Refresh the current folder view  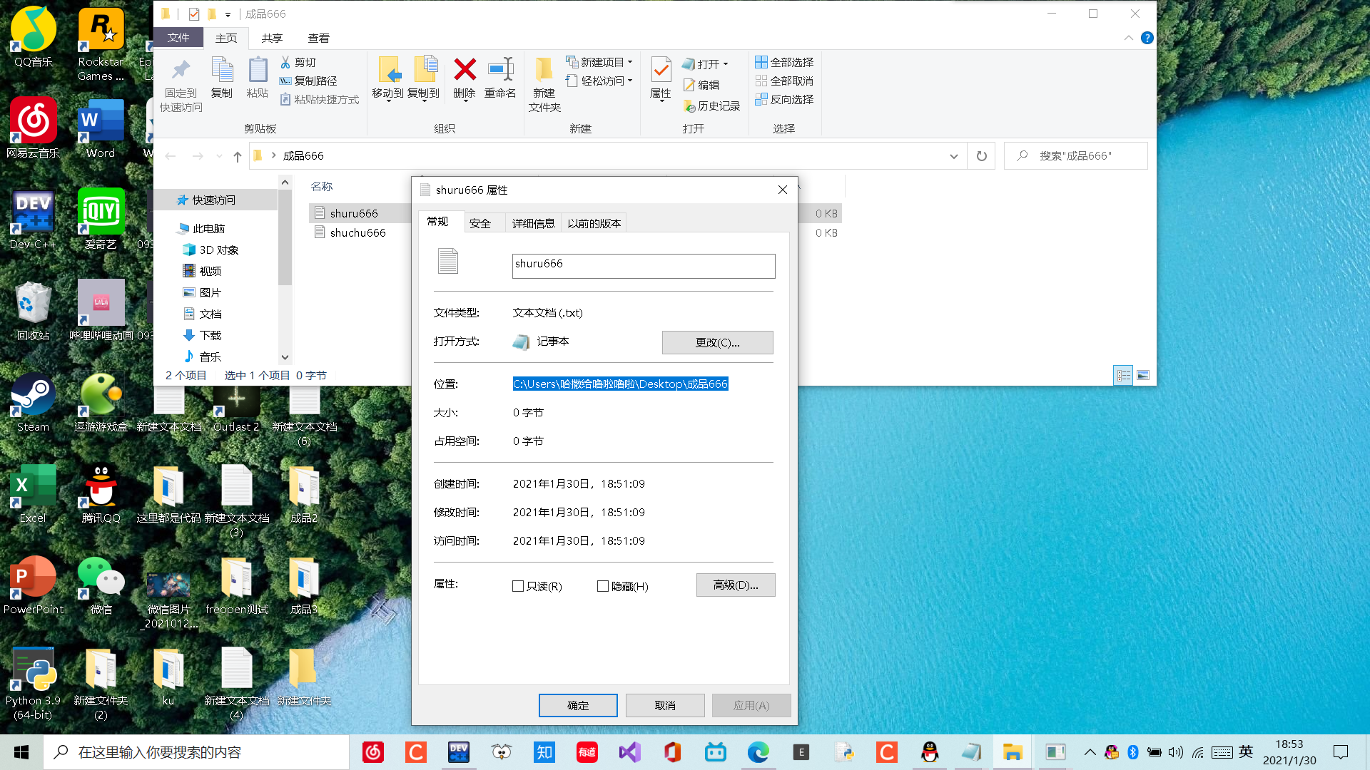point(981,155)
